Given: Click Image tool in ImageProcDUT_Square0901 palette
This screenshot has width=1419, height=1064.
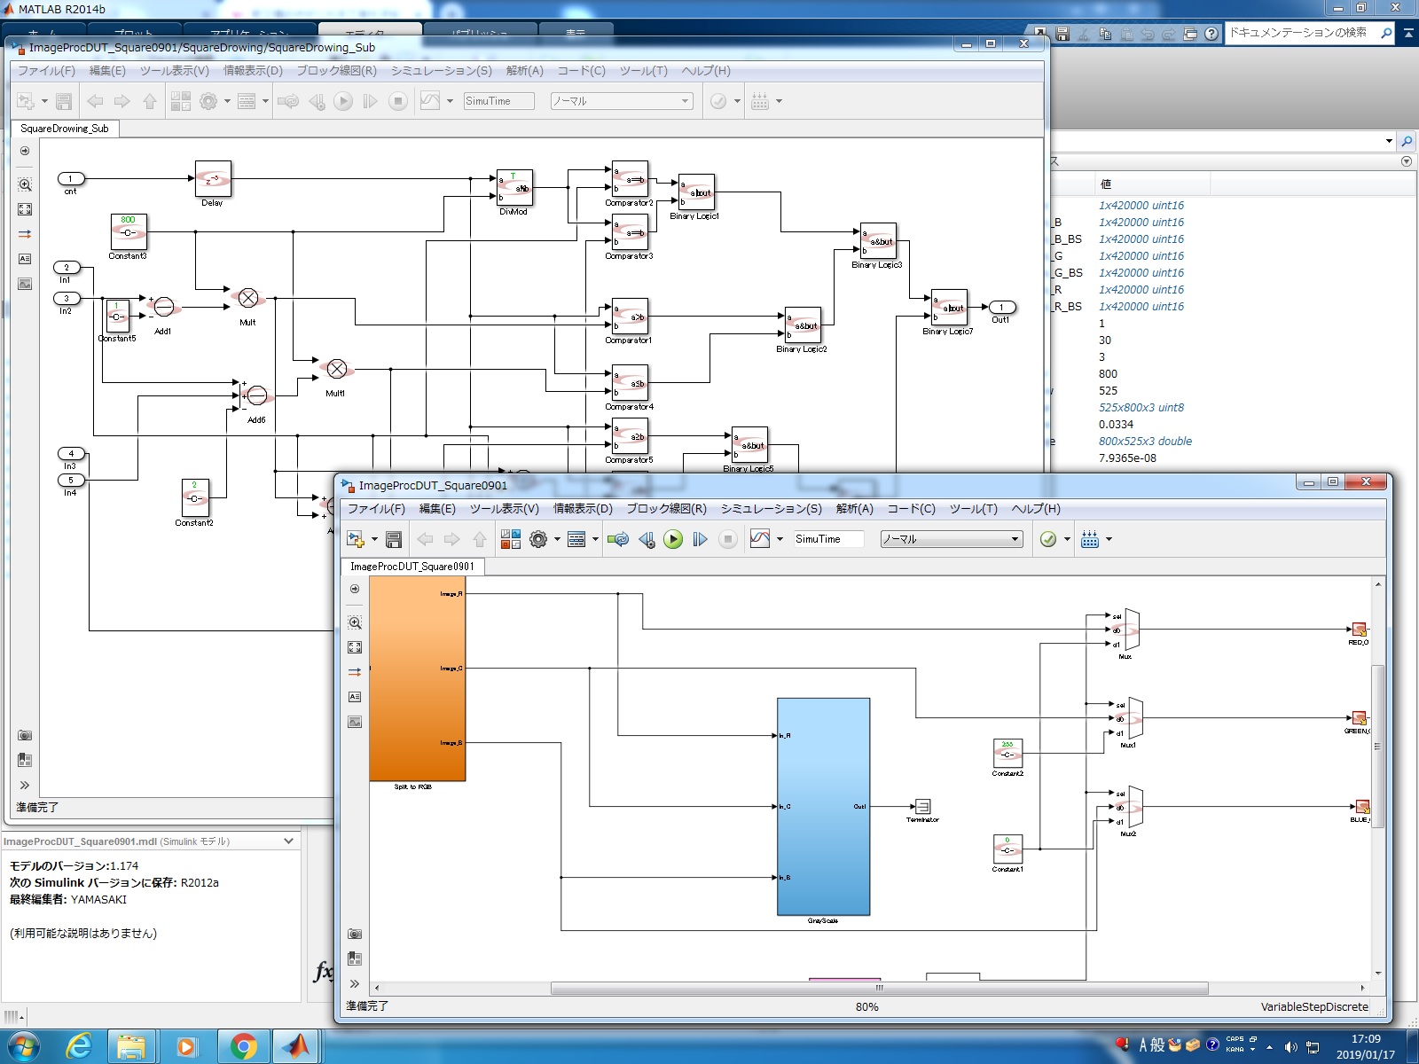Looking at the screenshot, I should [355, 722].
